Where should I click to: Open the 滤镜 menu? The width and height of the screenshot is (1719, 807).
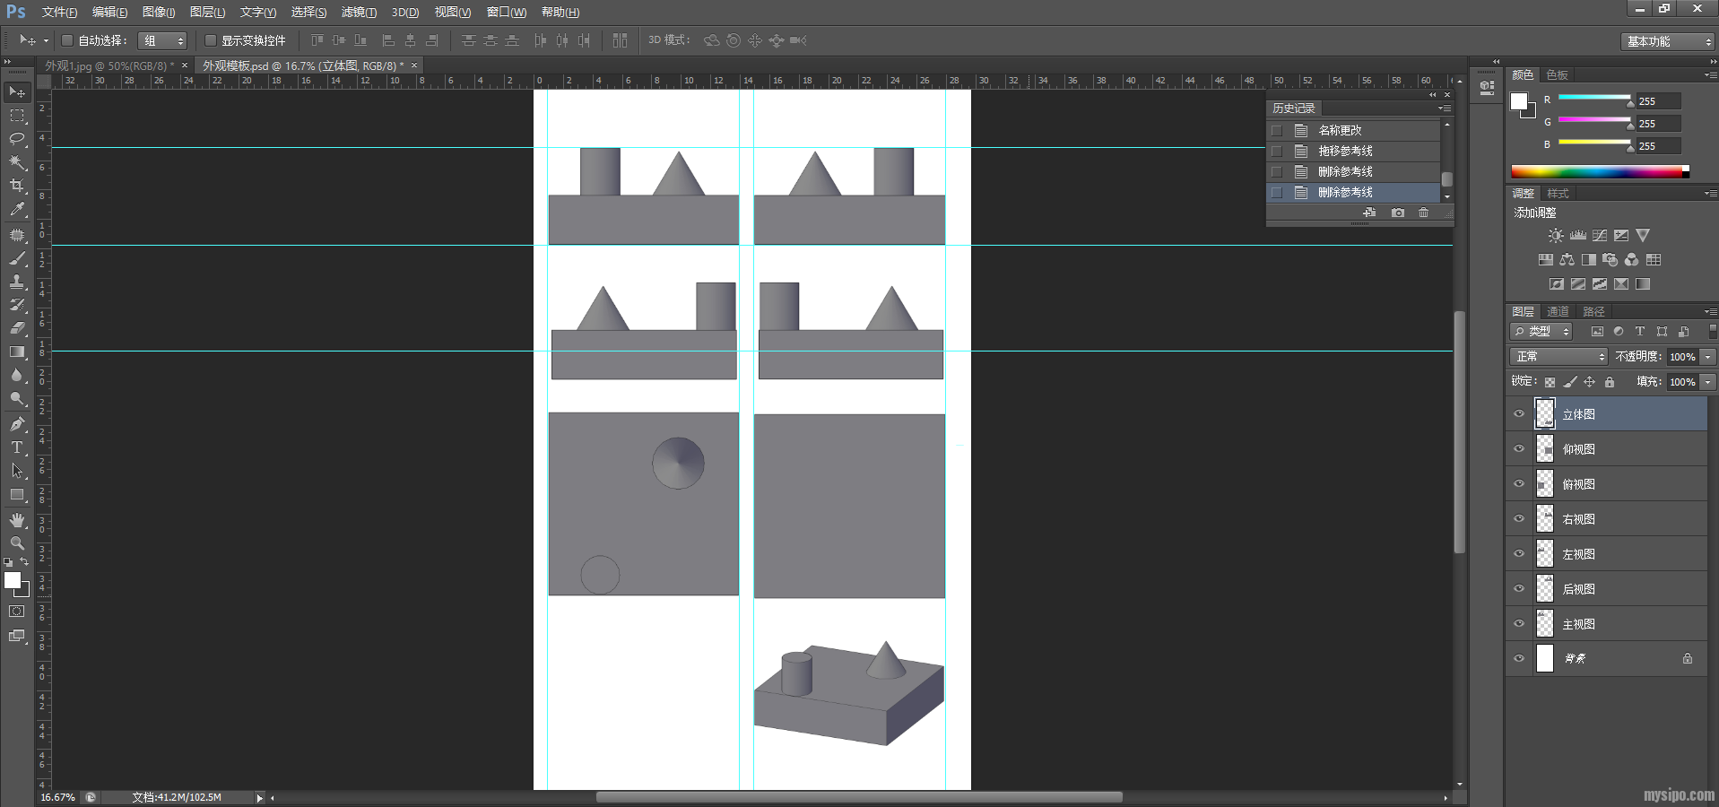click(x=359, y=13)
